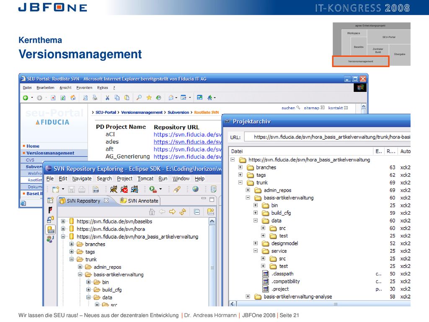Click the kontakt link in SEU-Portal
The height and width of the screenshot is (322, 429).
tap(338, 108)
